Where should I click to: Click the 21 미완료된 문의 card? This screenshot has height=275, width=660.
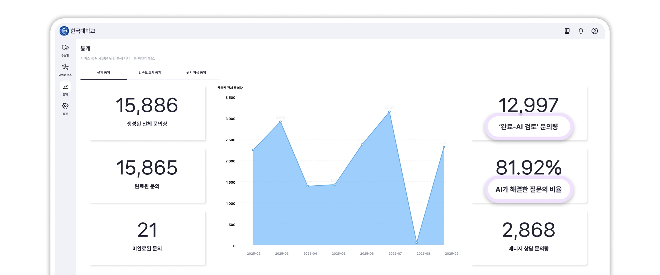click(x=147, y=238)
